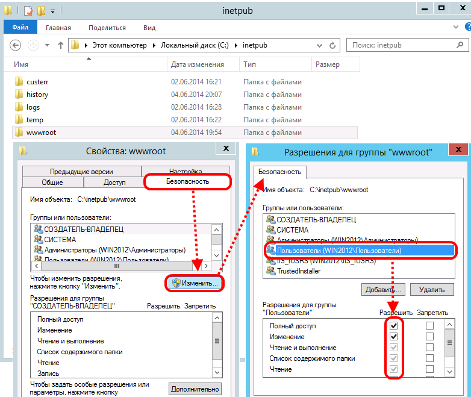Expand the quick access toolbar customize dropdown
The image size is (471, 397).
pyautogui.click(x=52, y=11)
